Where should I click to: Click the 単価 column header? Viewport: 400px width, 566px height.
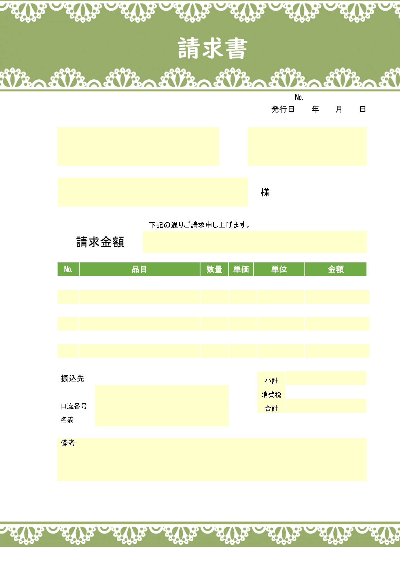[241, 269]
